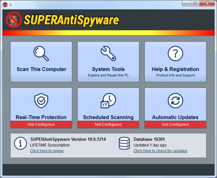This screenshot has height=178, width=217.
Task: Click the Scheduled Scanning label
Action: coord(108,117)
